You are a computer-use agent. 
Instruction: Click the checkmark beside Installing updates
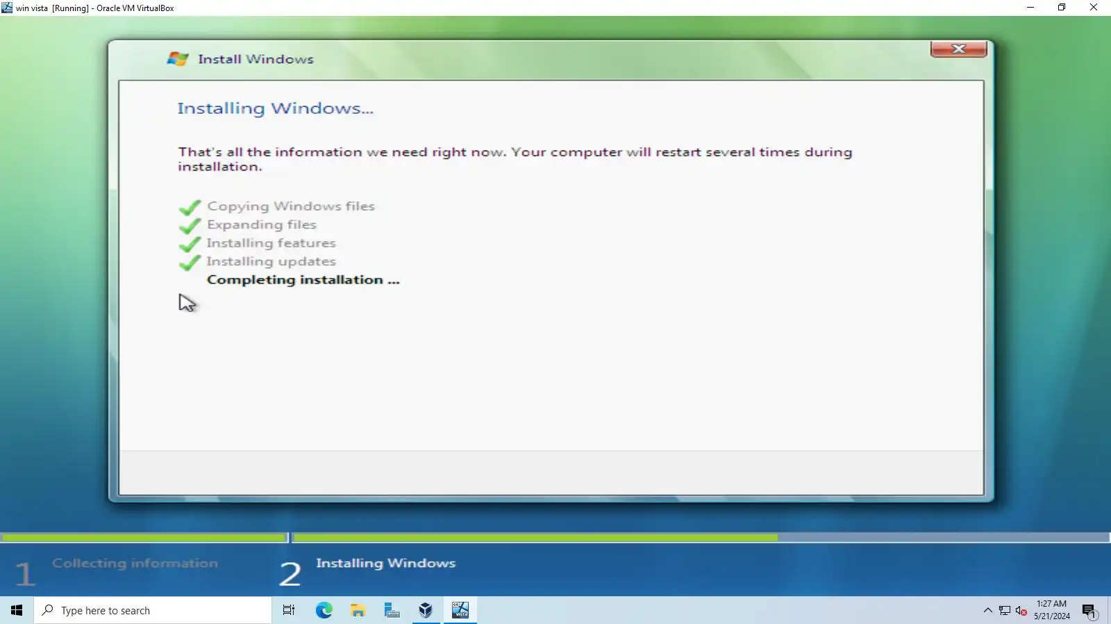tap(190, 263)
